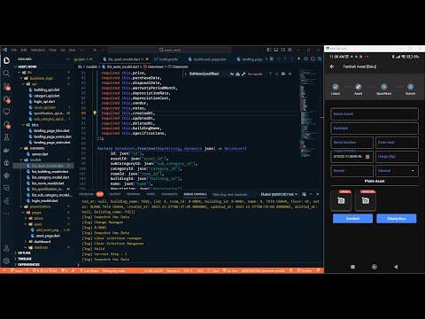425x319 pixels.
Task: Toggle Find in Selection in find widget
Action: point(283,74)
